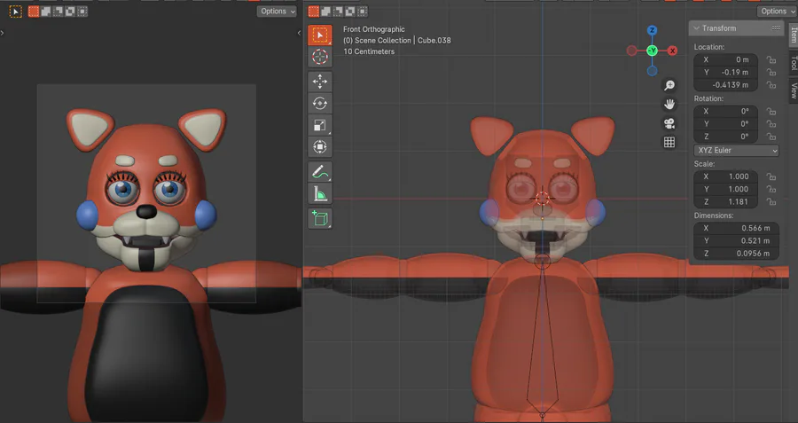Click the pan hand viewport control
This screenshot has width=798, height=423.
(x=669, y=105)
